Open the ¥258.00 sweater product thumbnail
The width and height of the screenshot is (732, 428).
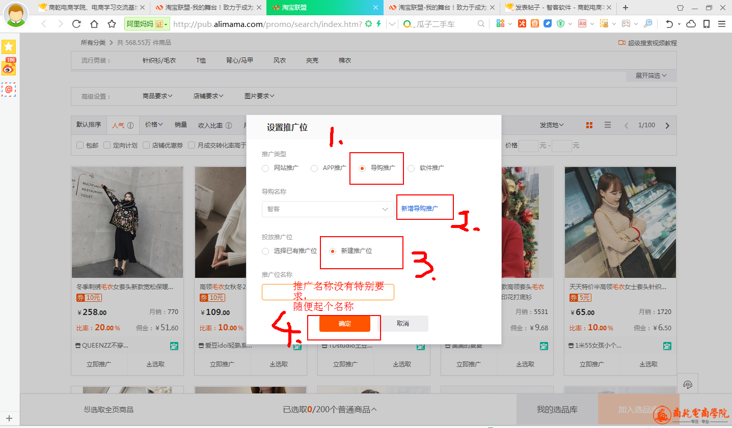(x=127, y=222)
